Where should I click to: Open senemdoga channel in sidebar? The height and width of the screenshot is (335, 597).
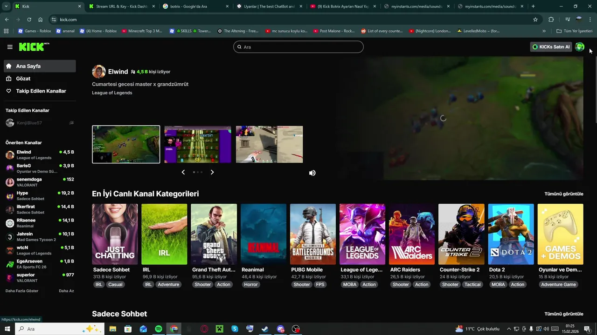[x=40, y=182]
